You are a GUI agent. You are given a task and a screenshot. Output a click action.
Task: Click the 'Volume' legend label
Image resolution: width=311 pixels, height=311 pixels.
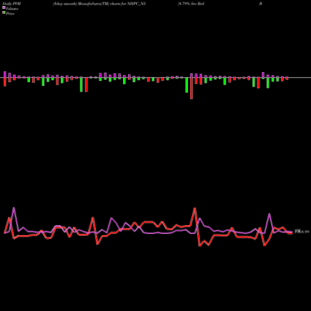(x=12, y=9)
